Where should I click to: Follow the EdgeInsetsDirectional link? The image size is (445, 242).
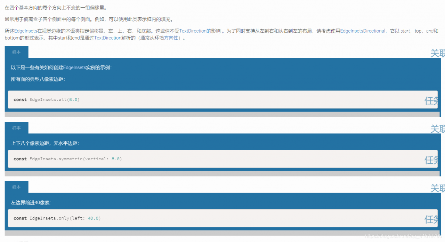(x=363, y=31)
